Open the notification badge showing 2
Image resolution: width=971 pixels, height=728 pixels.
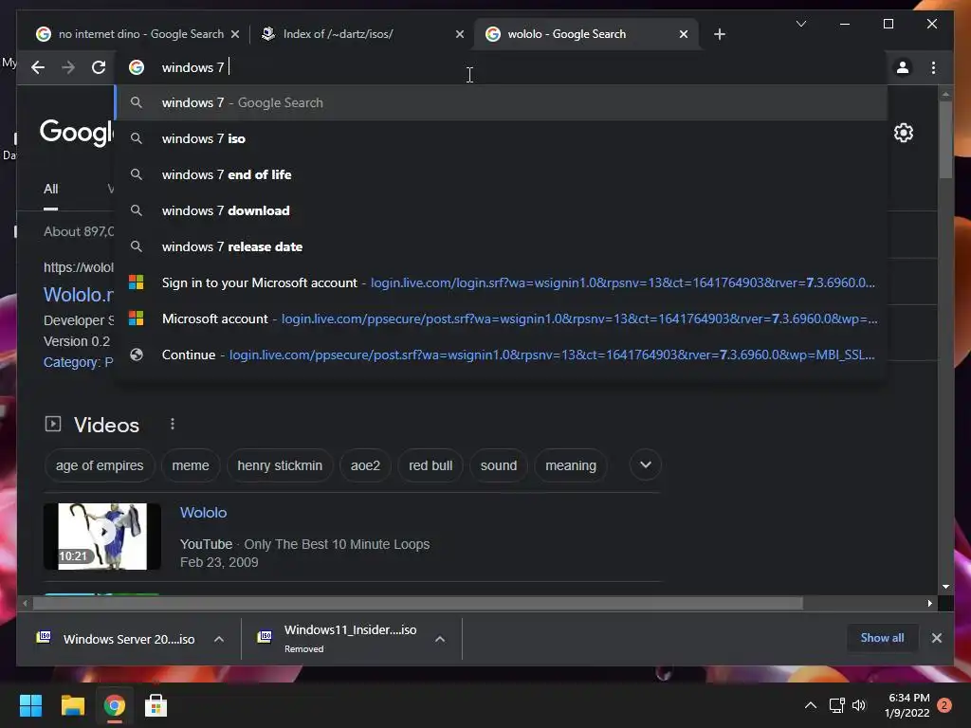(944, 705)
